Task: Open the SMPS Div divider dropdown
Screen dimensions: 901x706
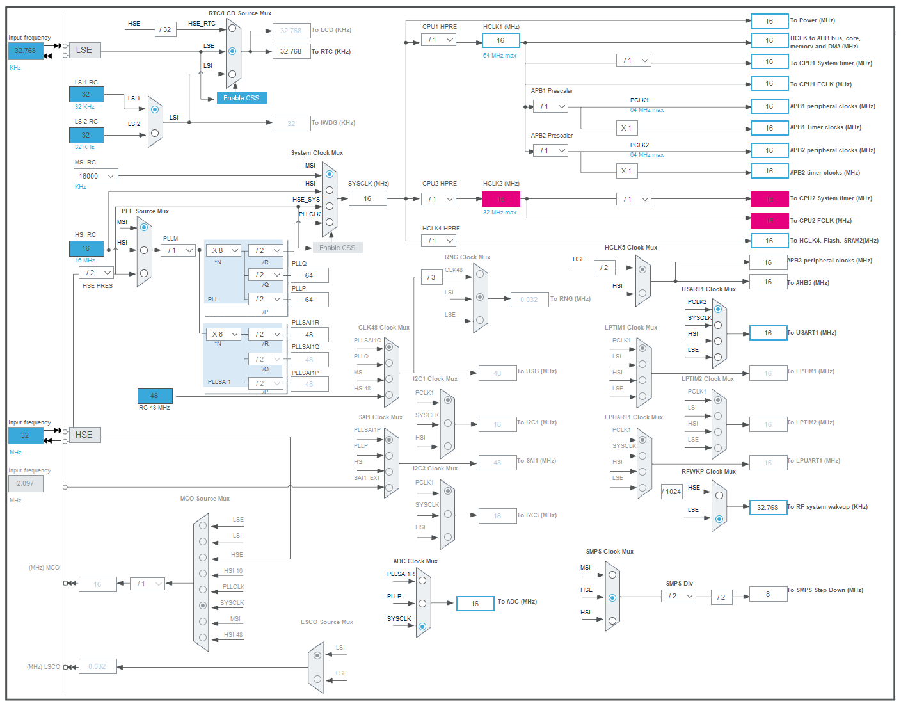Action: coord(678,596)
